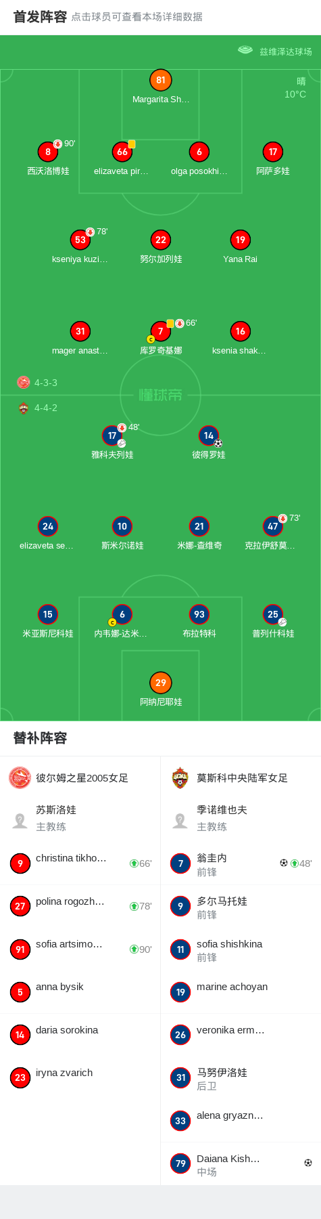Open goalkeeper number 81 Margarita player badge
Viewport: 321px width, 1219px height.
point(161,80)
